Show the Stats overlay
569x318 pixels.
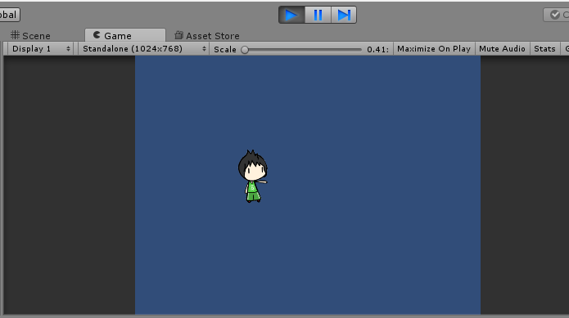pyautogui.click(x=544, y=49)
